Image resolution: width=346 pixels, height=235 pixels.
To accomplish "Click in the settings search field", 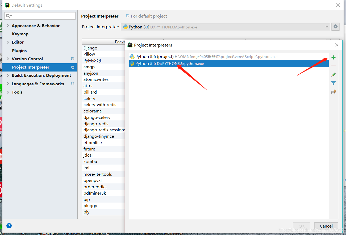I will [40, 16].
